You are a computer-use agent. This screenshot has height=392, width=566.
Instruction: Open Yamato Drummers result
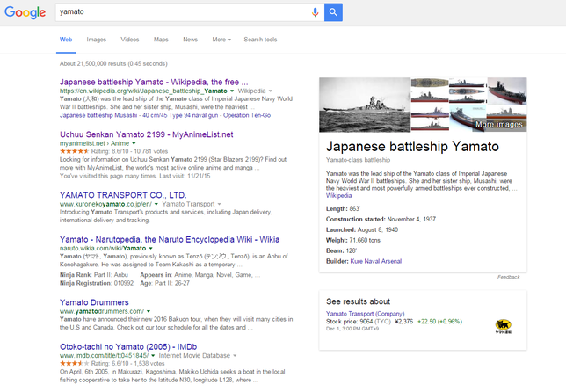pos(94,302)
